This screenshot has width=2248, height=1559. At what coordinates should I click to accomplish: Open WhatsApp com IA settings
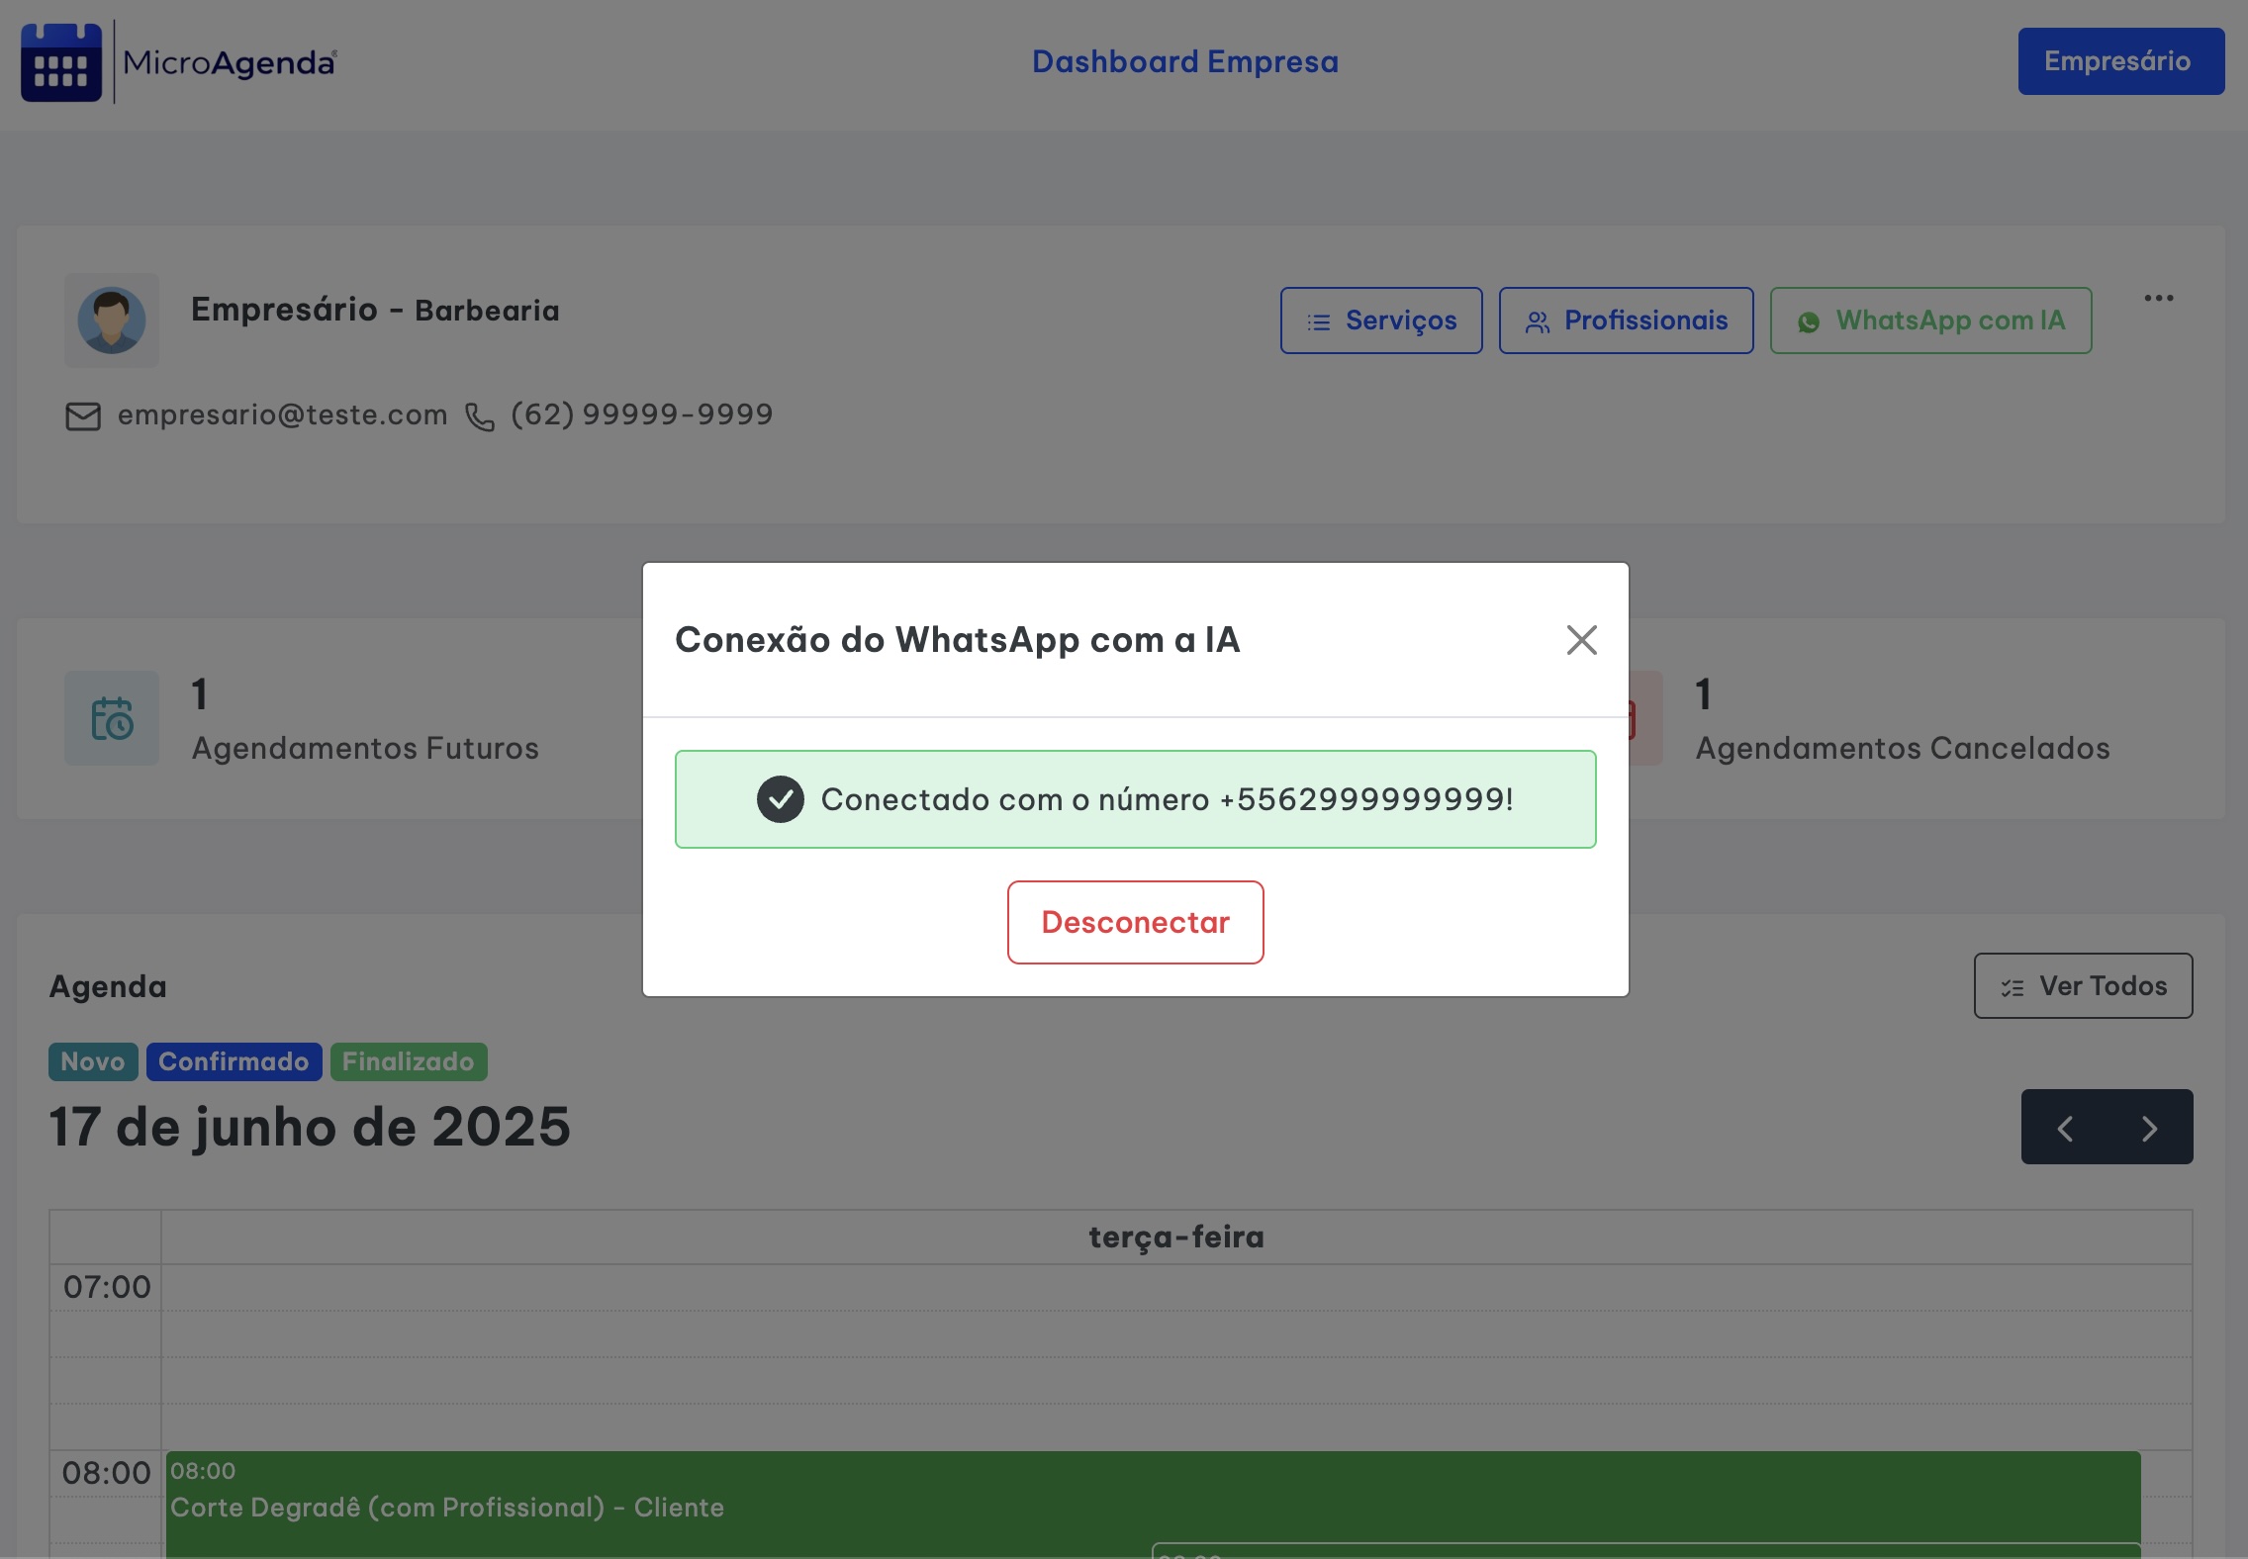1930,321
